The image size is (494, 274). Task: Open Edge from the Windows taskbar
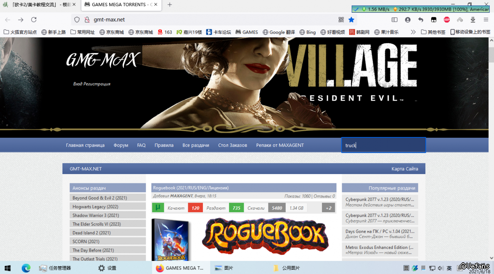pyautogui.click(x=26, y=268)
